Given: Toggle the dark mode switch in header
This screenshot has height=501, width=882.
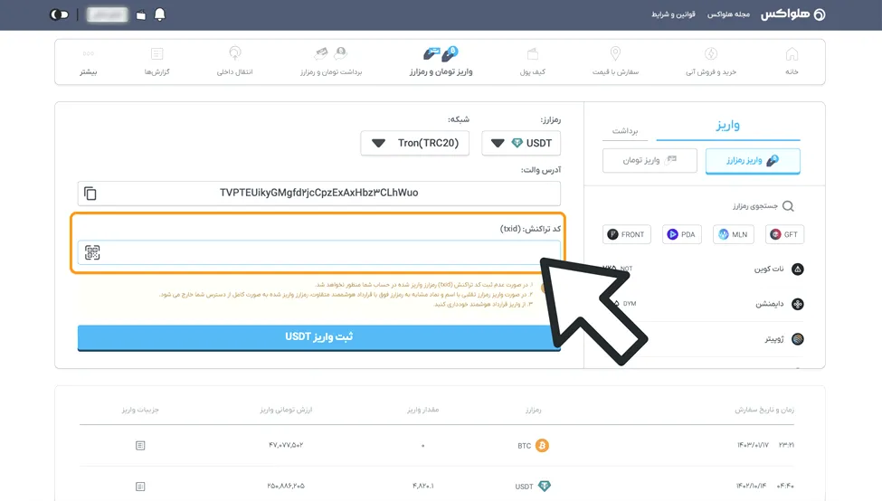Looking at the screenshot, I should pyautogui.click(x=59, y=14).
